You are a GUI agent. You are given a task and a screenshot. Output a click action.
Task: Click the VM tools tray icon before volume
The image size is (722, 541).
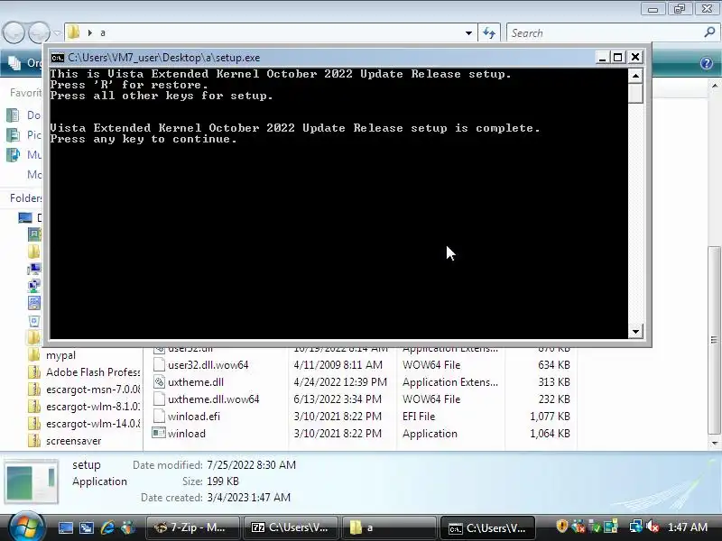(636, 527)
